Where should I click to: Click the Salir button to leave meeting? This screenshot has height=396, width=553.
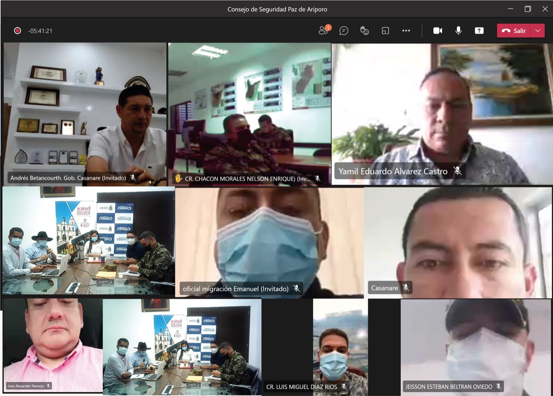(515, 31)
